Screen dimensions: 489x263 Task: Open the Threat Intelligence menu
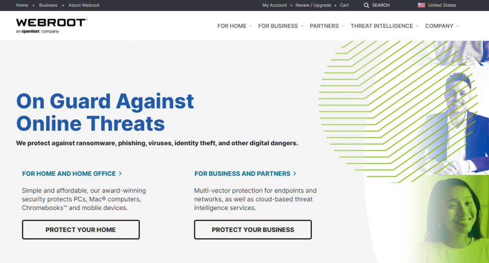382,26
